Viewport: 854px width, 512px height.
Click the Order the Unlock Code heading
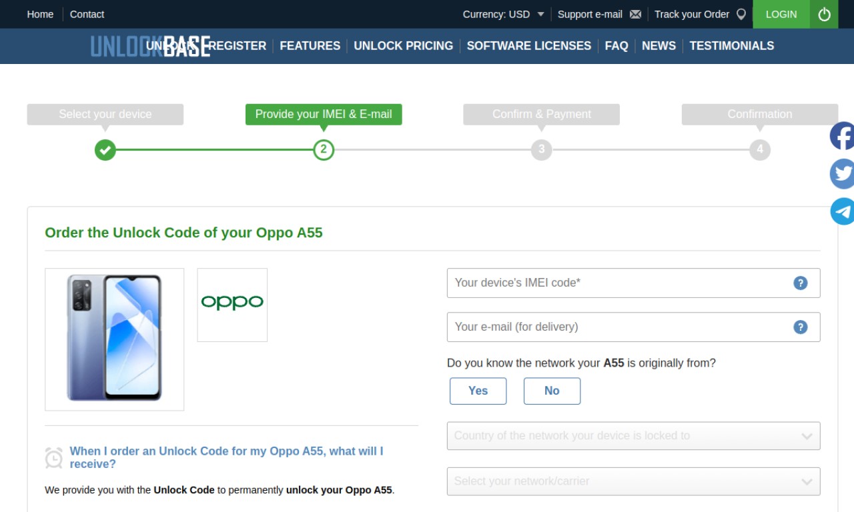pyautogui.click(x=183, y=233)
